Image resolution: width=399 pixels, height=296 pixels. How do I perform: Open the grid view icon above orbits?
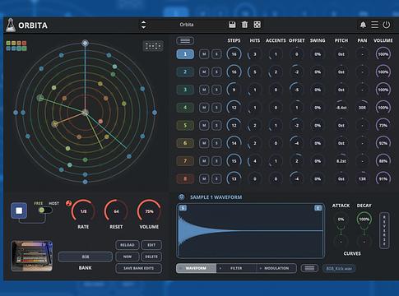pos(153,46)
